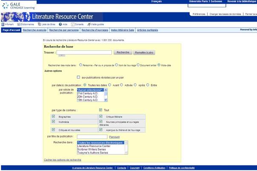Click the Trouver search field
Screen dimensions: 257x171
pyautogui.click(x=84, y=52)
